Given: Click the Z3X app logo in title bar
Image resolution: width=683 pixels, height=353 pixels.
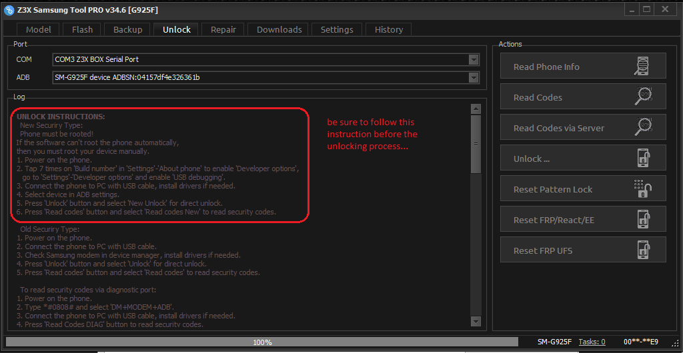Looking at the screenshot, I should [x=8, y=9].
